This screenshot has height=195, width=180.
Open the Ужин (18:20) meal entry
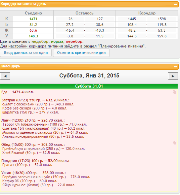tap(34, 173)
